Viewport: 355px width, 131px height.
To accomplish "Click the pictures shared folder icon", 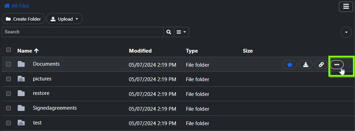I will click(21, 79).
